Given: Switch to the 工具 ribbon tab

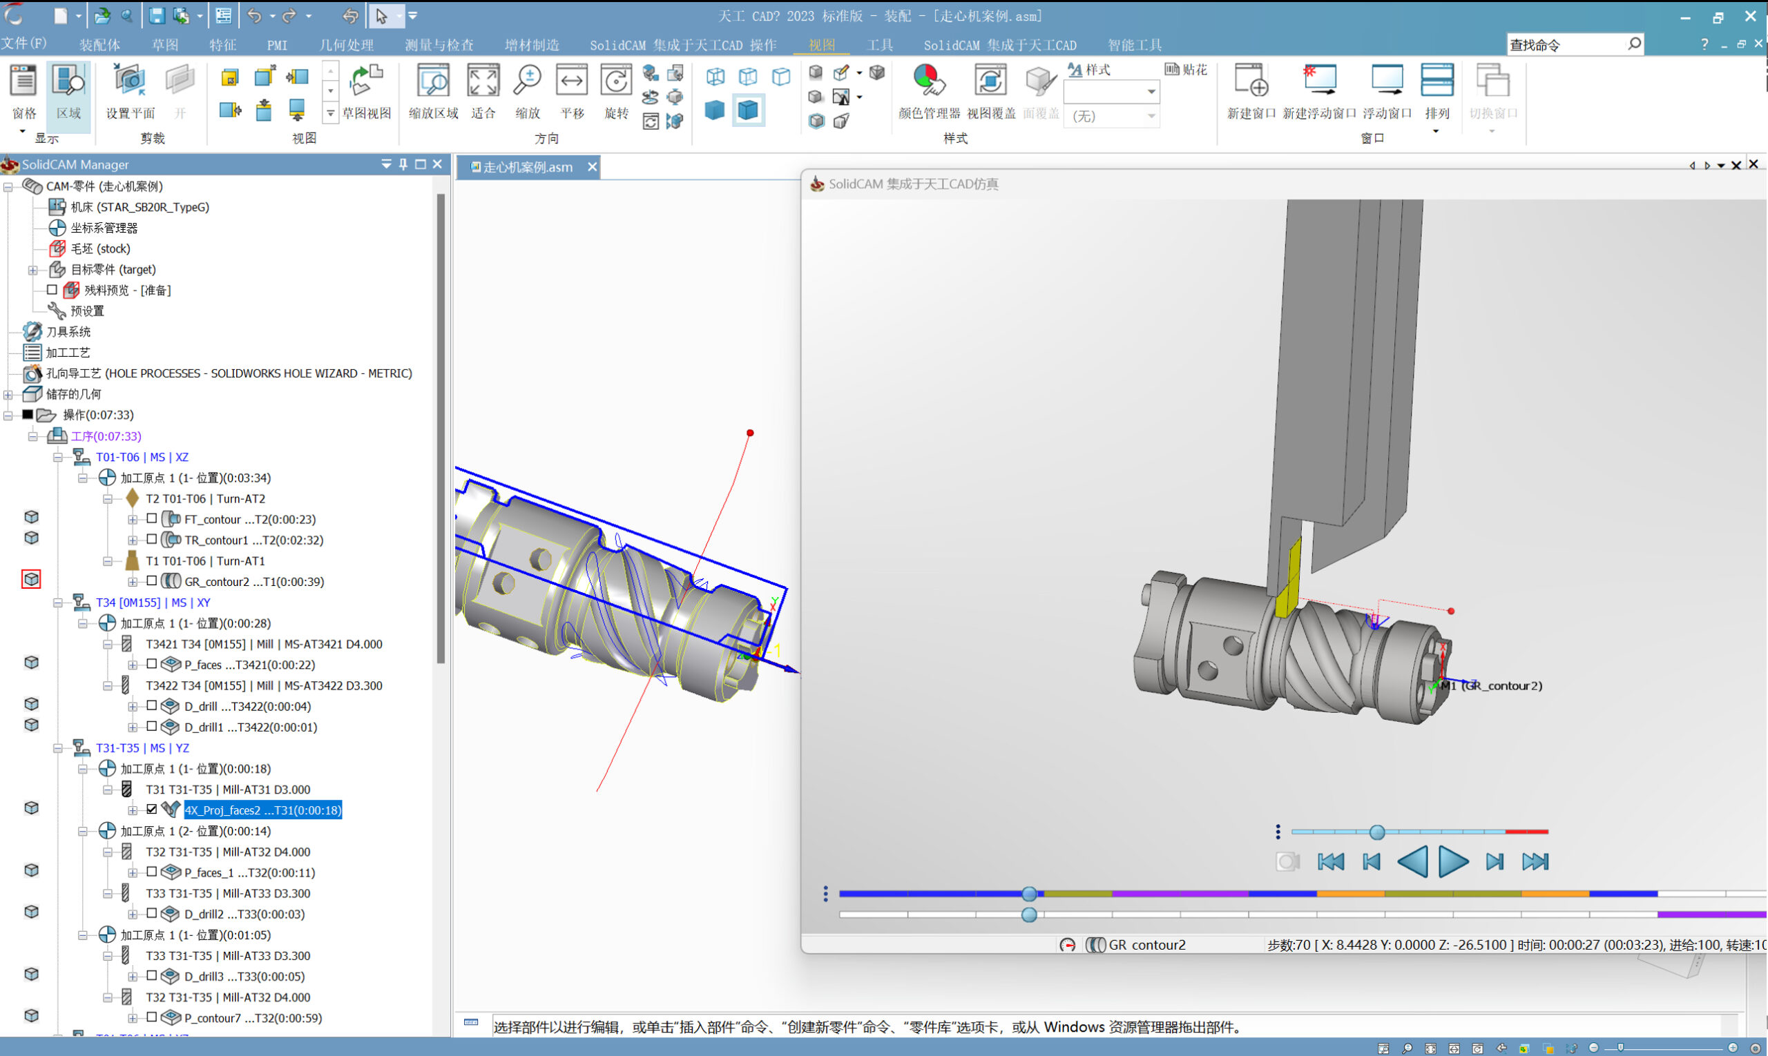Looking at the screenshot, I should 880,45.
